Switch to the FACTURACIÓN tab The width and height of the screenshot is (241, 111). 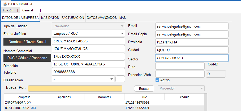[x=73, y=18]
